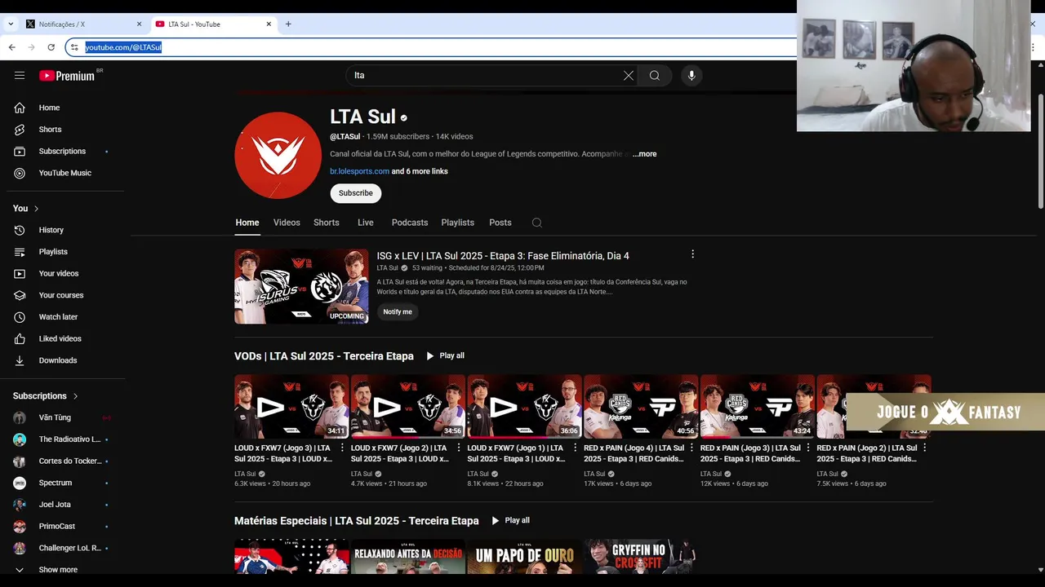Viewport: 1045px width, 587px height.
Task: Play all VODs Terceira Etapa
Action: pyautogui.click(x=446, y=355)
